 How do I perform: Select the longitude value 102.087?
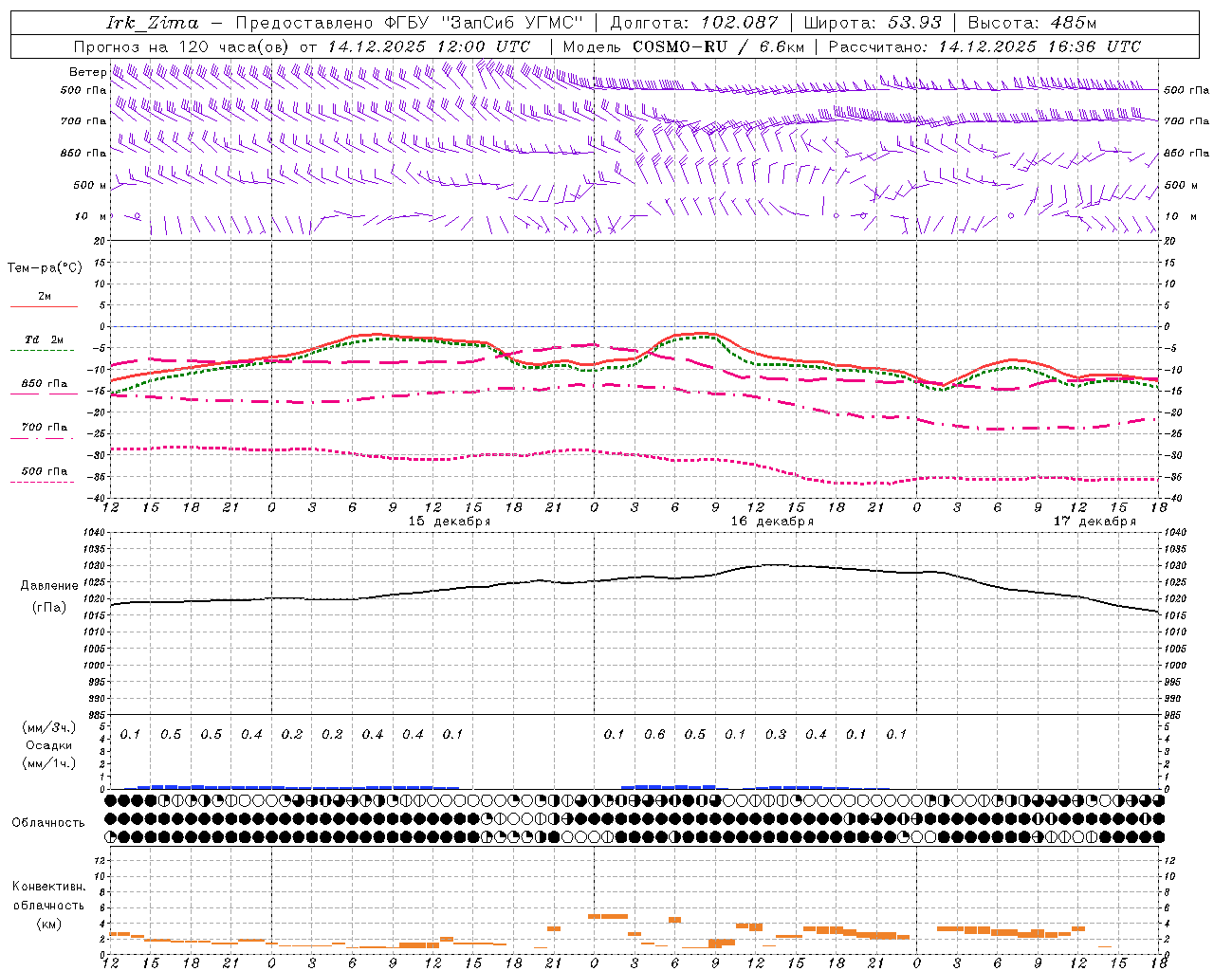pyautogui.click(x=740, y=23)
